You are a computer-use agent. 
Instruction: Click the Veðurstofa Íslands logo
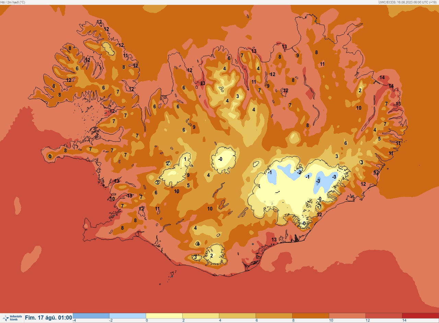pyautogui.click(x=12, y=318)
